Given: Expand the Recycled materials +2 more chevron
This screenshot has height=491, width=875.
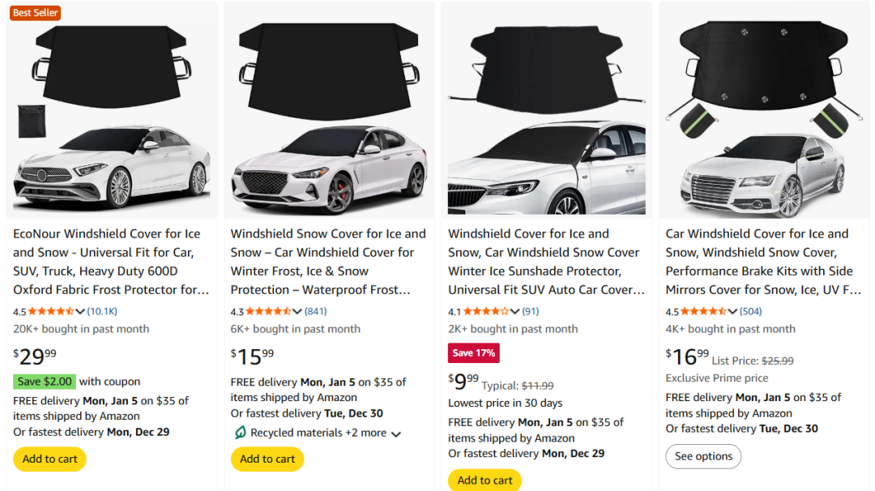Looking at the screenshot, I should (396, 434).
